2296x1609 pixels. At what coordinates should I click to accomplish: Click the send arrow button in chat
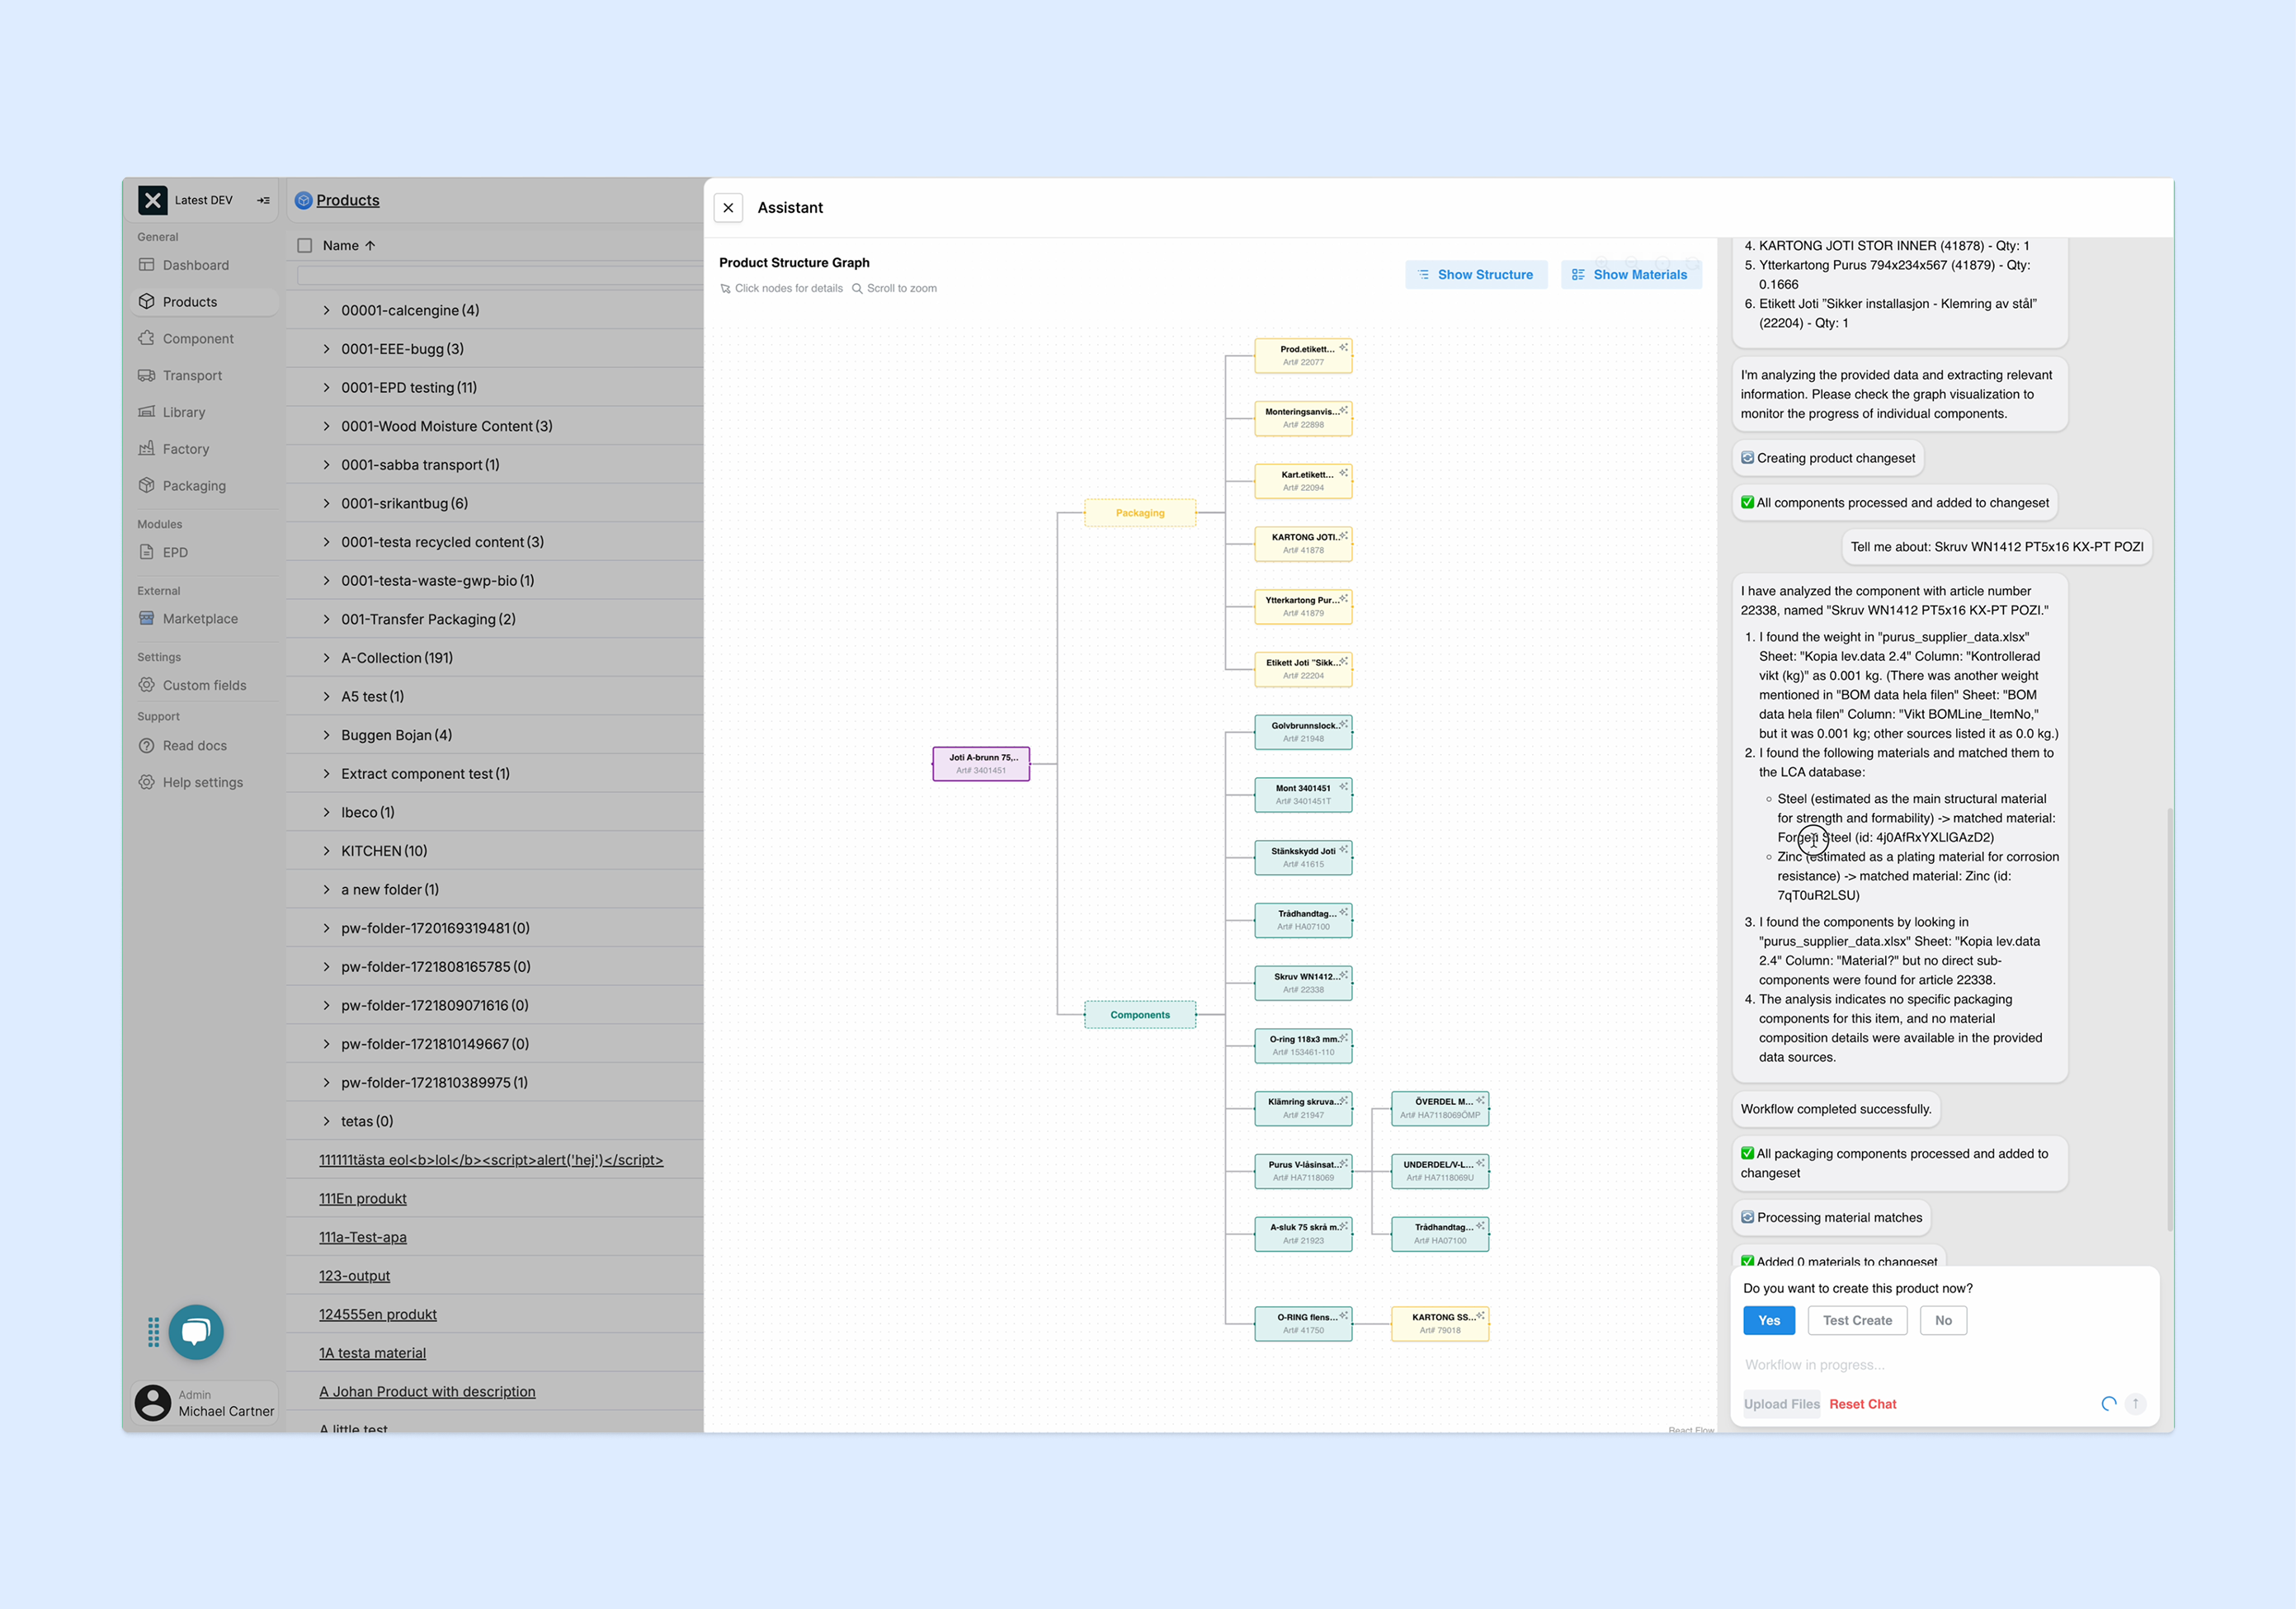click(2135, 1404)
